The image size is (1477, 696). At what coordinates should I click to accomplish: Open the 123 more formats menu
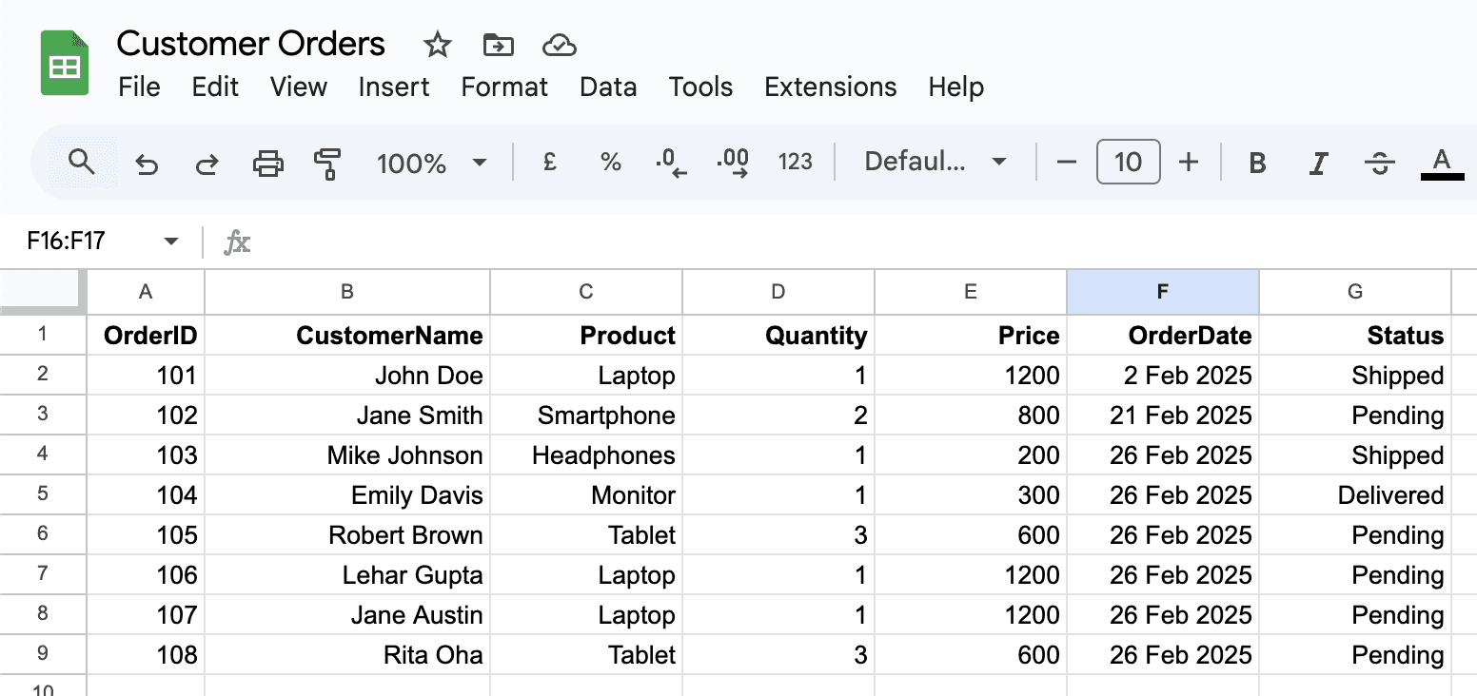click(x=795, y=163)
